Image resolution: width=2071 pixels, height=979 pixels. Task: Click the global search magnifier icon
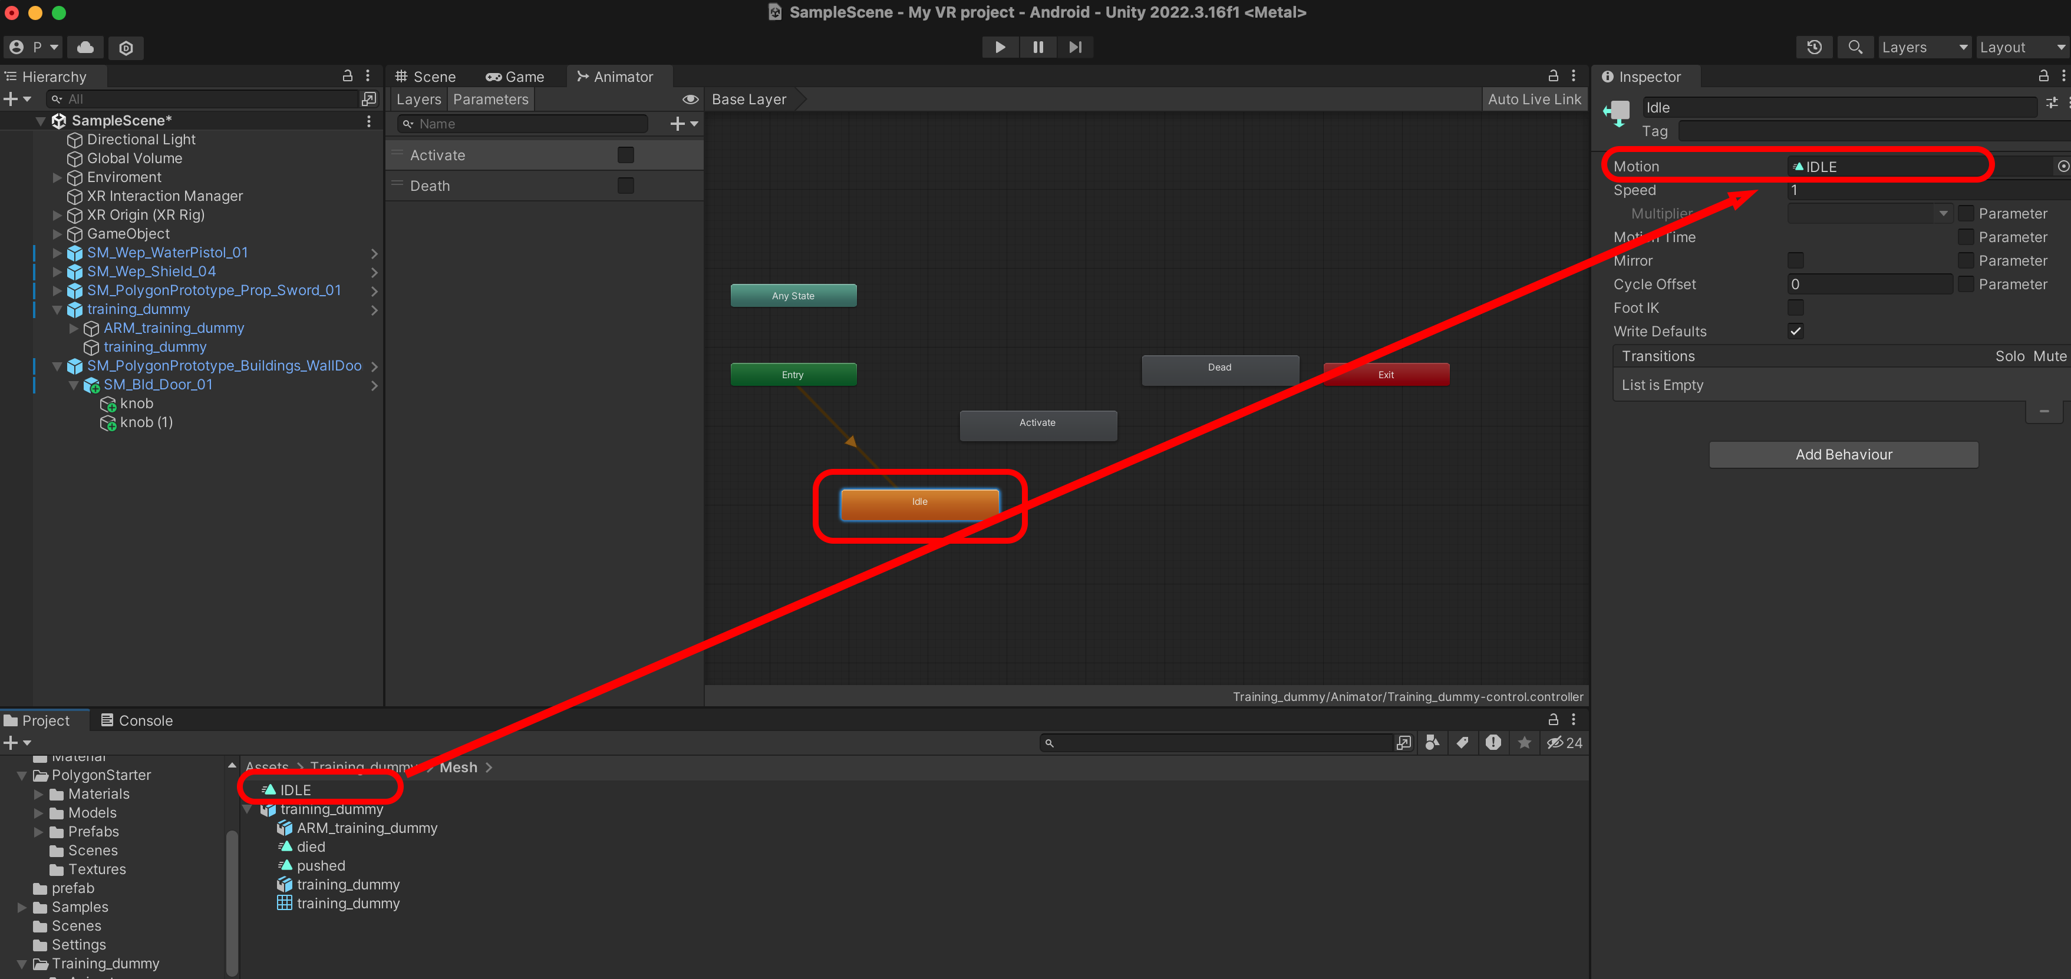1855,48
